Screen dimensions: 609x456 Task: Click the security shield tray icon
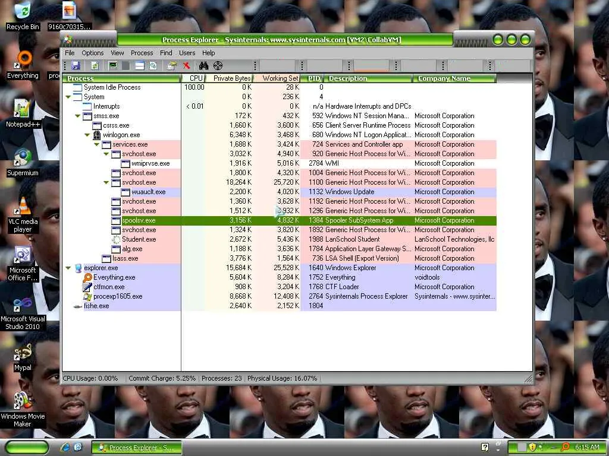[532, 448]
